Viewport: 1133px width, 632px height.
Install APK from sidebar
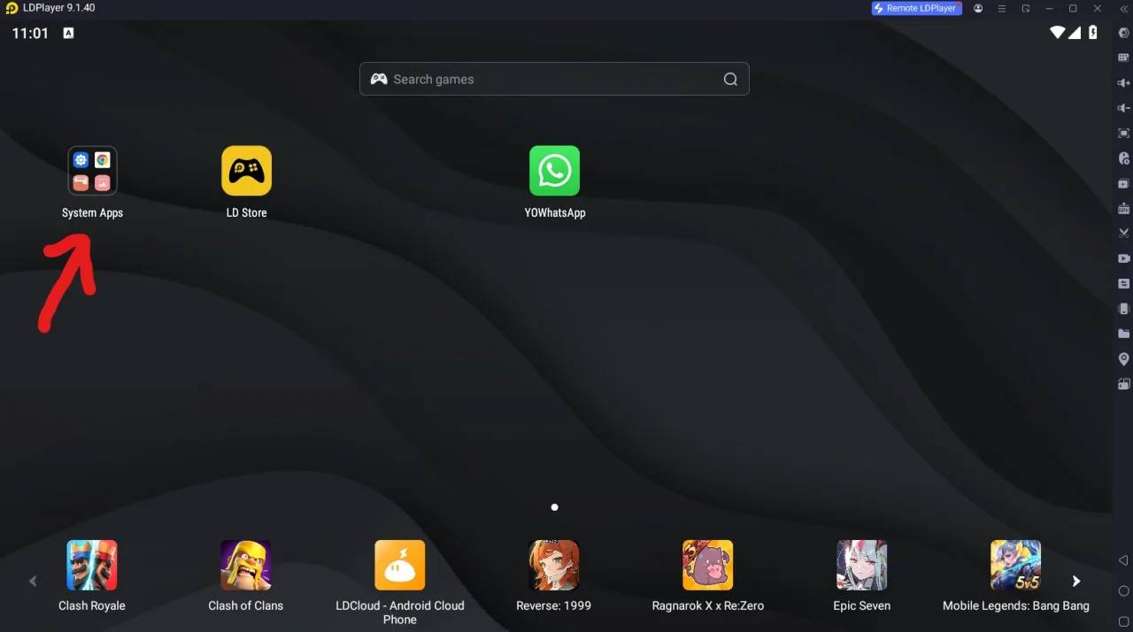pos(1124,209)
